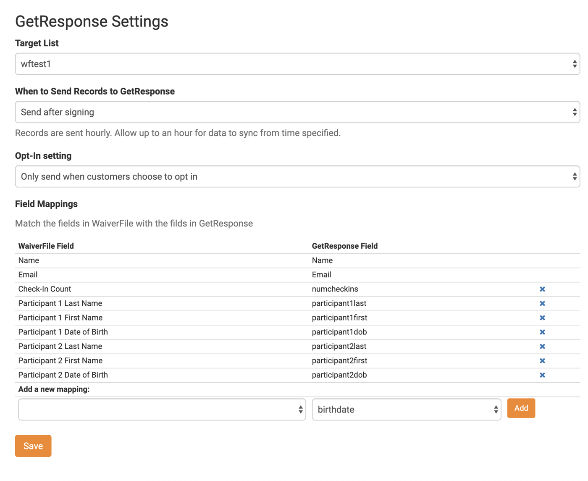This screenshot has height=481, width=588.
Task: Click the participant1dob field value
Action: [x=339, y=332]
